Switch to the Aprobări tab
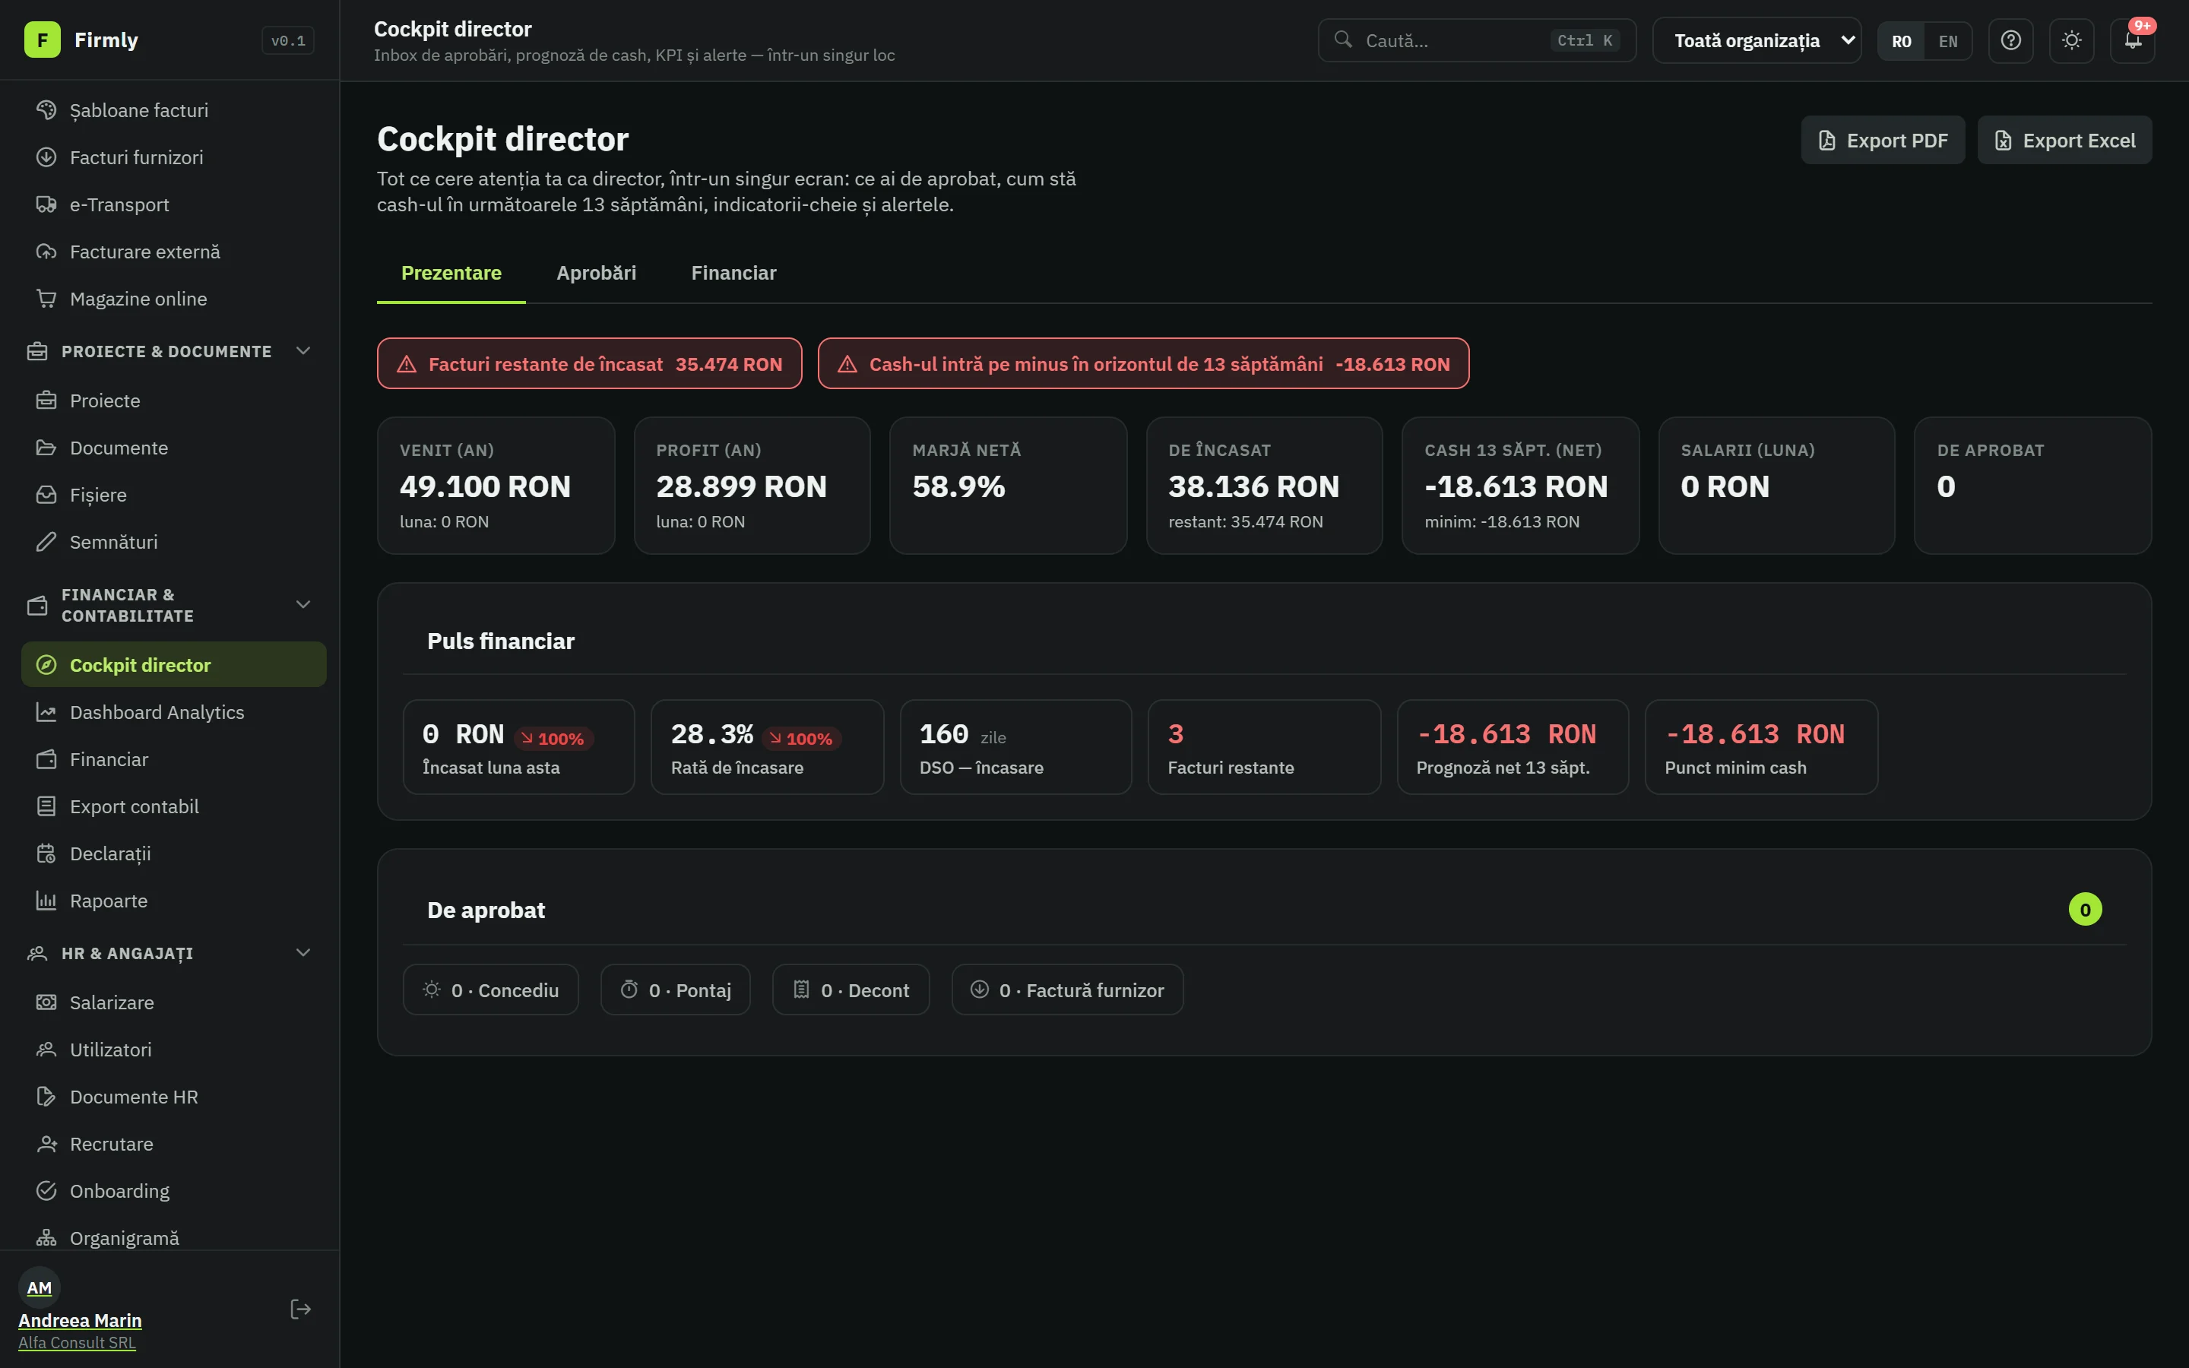 [x=596, y=274]
